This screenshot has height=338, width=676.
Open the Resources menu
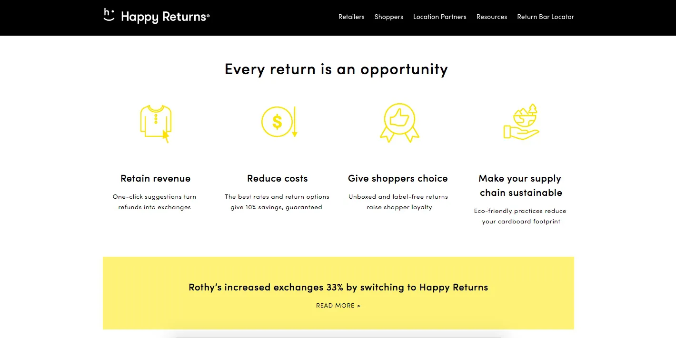point(492,17)
